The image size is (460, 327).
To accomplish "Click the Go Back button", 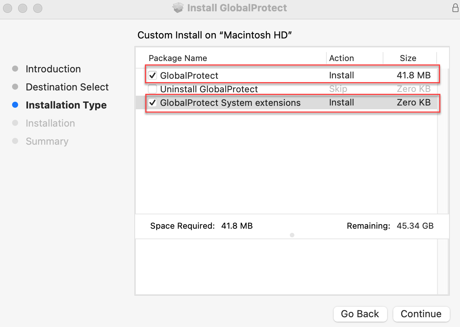I will pos(360,314).
